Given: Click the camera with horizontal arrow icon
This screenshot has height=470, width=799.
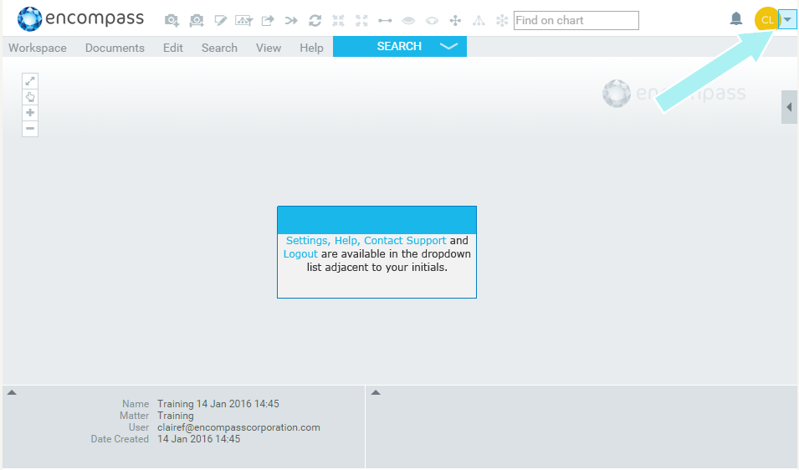Looking at the screenshot, I should click(196, 20).
